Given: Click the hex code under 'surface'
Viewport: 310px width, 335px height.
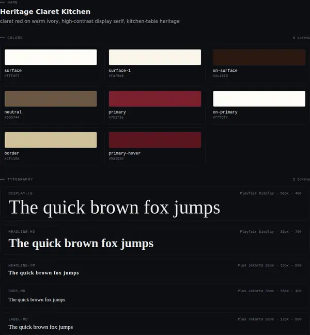Looking at the screenshot, I should [12, 76].
